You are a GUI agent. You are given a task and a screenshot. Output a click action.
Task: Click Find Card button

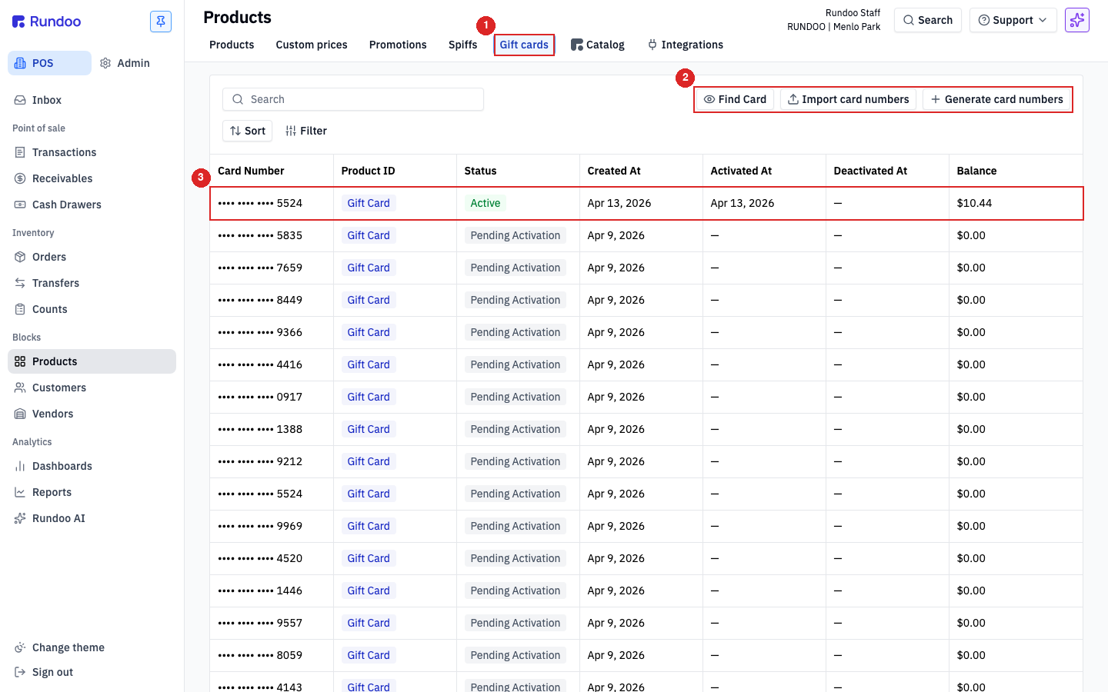pyautogui.click(x=735, y=99)
